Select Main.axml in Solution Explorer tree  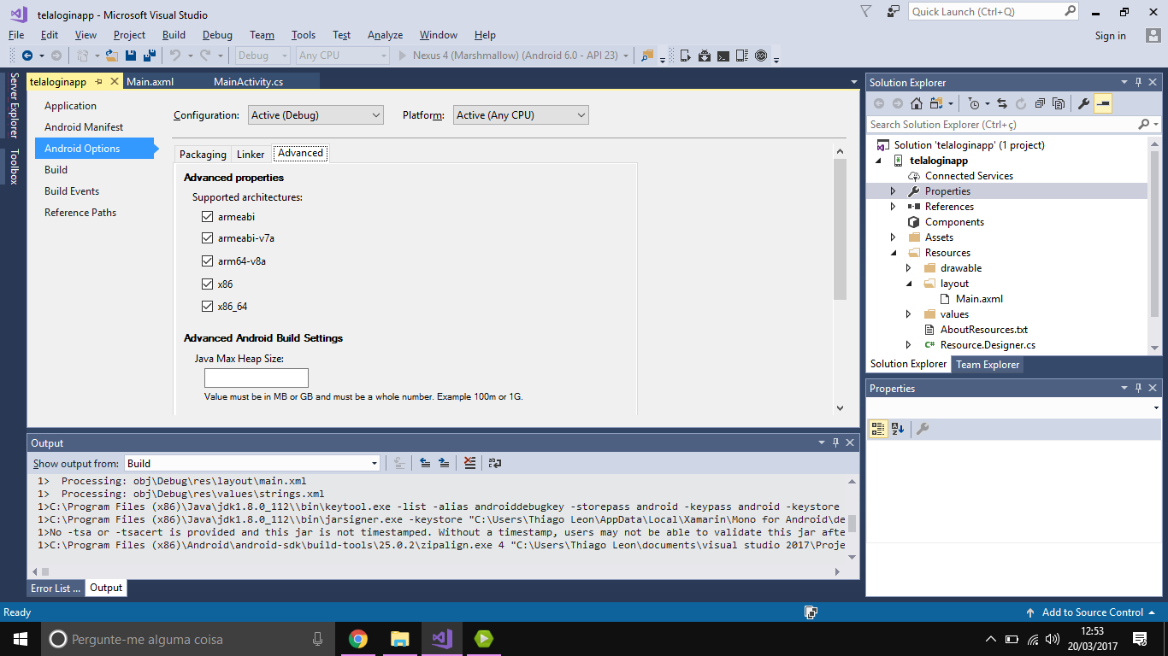979,299
